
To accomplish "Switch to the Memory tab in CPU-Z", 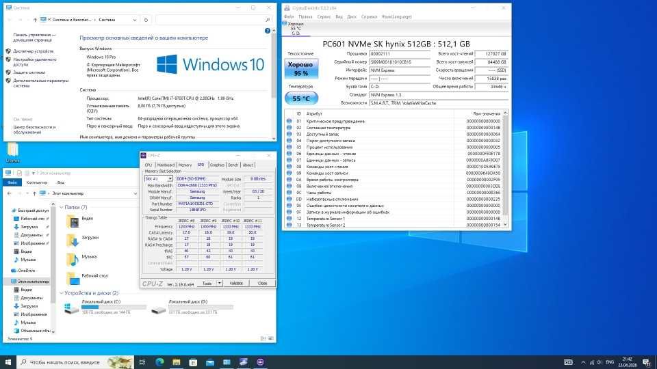I will 185,165.
